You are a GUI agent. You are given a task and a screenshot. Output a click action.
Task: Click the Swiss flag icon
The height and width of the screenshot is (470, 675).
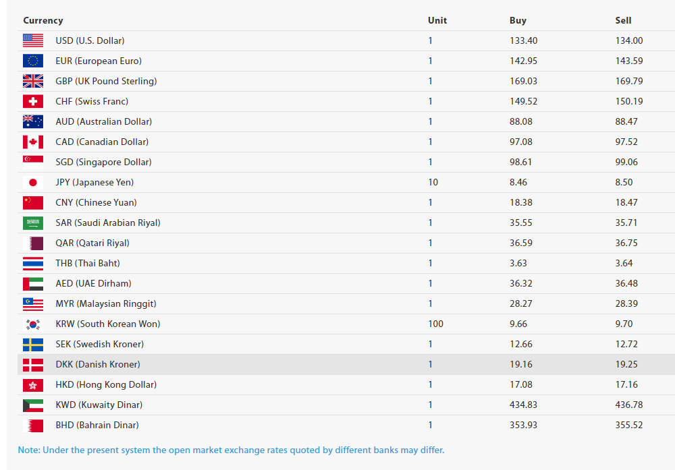32,101
